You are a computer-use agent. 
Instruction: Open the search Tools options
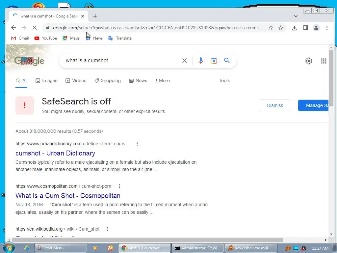[224, 80]
